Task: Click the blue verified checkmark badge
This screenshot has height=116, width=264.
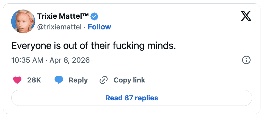Action: point(95,16)
